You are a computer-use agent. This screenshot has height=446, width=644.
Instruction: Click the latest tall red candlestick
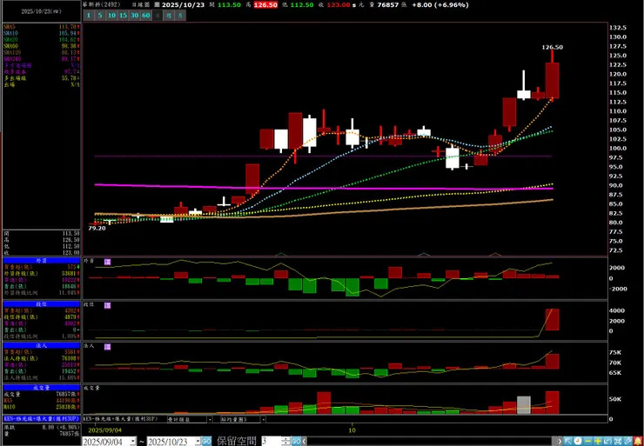point(552,81)
